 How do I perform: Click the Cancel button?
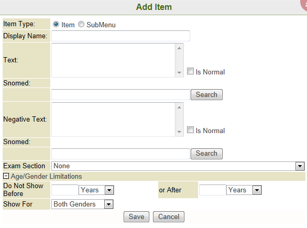click(169, 216)
